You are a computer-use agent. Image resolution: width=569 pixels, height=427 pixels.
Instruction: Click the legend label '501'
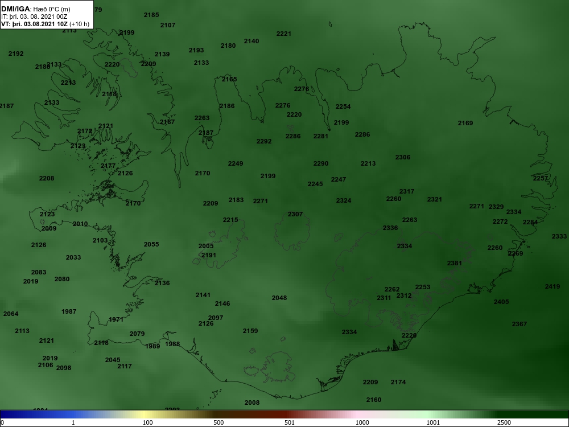tap(290, 422)
